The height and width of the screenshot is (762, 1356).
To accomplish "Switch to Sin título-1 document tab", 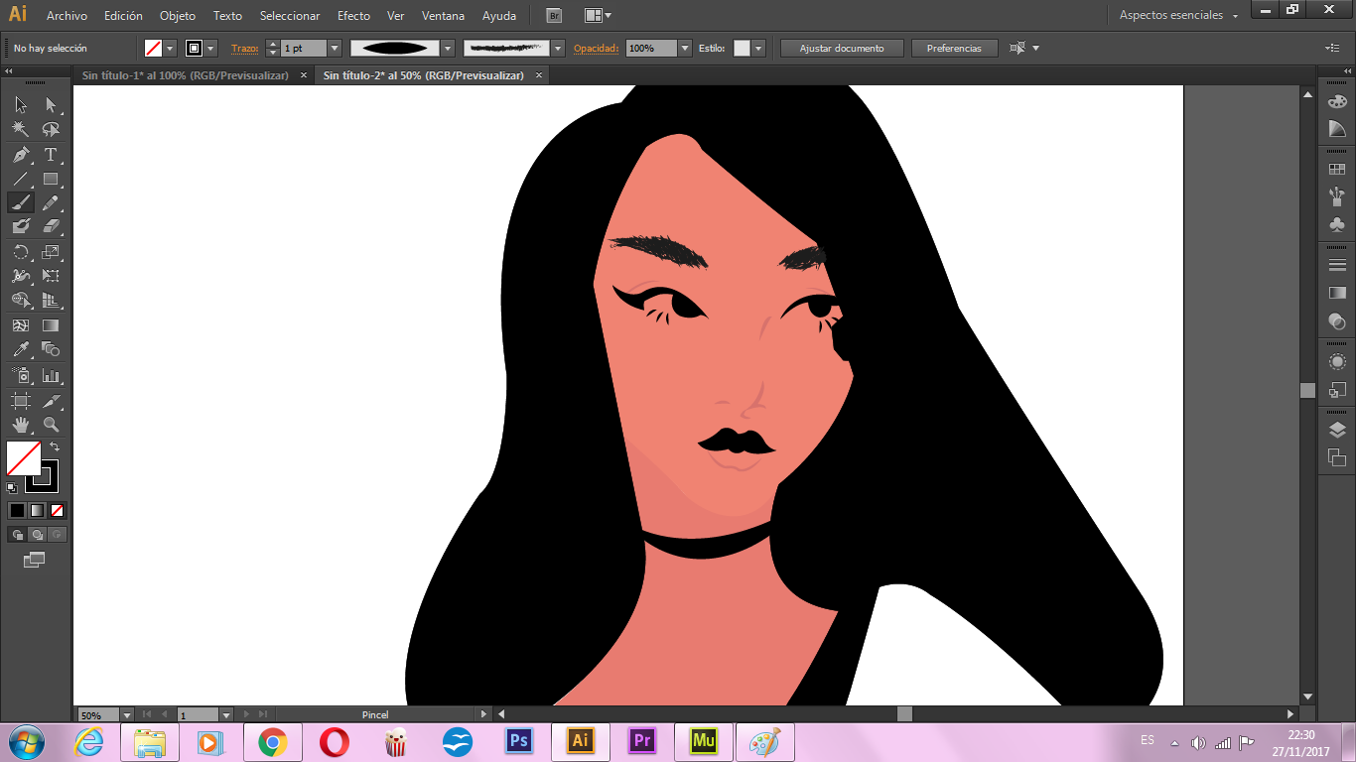I will click(x=185, y=75).
